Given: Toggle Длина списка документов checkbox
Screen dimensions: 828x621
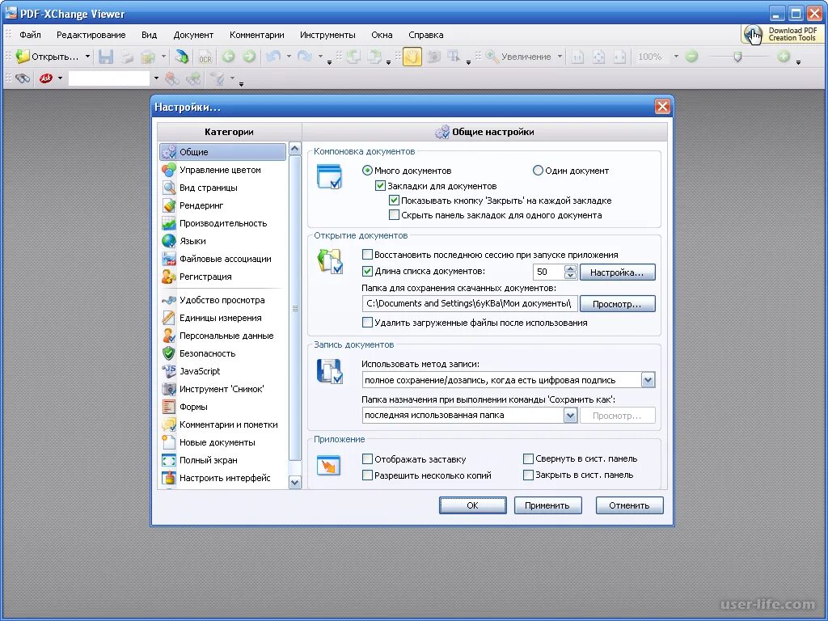Looking at the screenshot, I should tap(368, 272).
